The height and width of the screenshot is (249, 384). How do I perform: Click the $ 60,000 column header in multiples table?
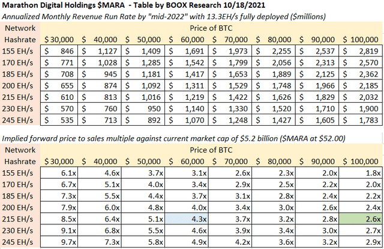tap(187, 161)
